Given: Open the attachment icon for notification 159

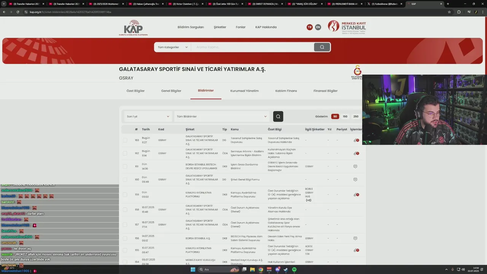Looking at the screenshot, I should point(356,194).
